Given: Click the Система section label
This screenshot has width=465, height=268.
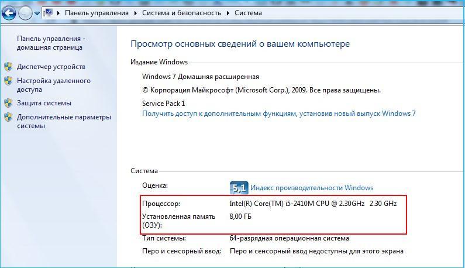Looking at the screenshot, I should [144, 171].
